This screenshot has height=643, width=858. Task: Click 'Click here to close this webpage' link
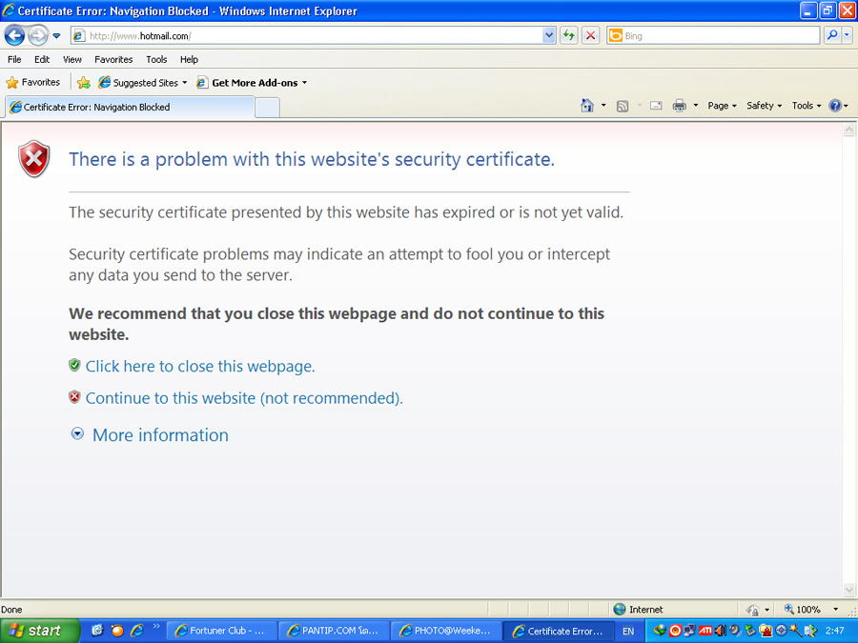click(x=200, y=367)
